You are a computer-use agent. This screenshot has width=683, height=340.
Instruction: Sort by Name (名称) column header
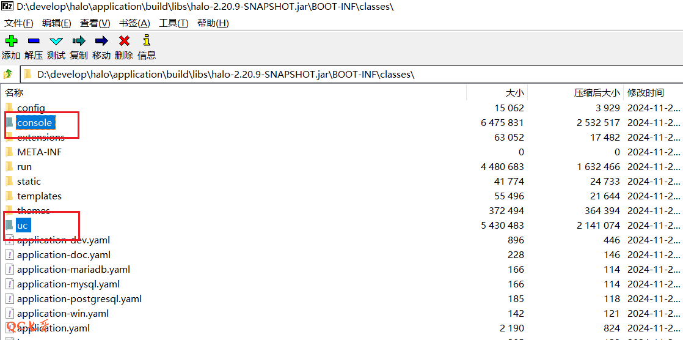pyautogui.click(x=15, y=93)
